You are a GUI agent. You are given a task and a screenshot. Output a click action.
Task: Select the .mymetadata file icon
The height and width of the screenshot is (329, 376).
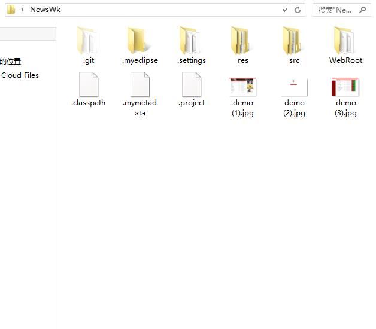[140, 84]
